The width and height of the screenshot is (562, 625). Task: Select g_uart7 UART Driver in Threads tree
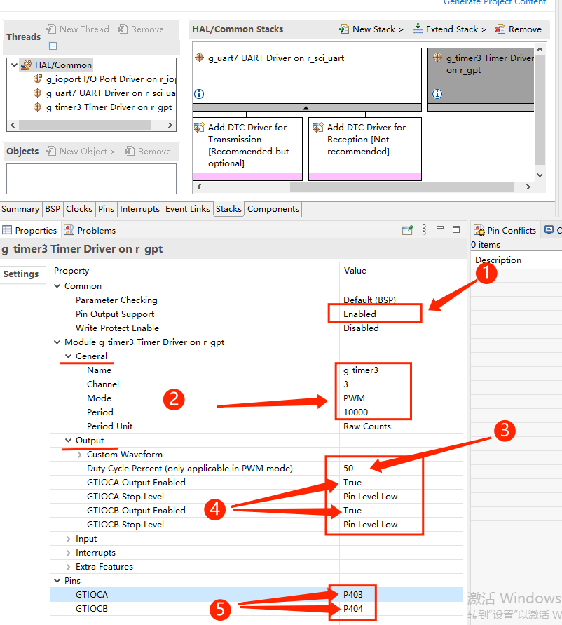pyautogui.click(x=110, y=93)
